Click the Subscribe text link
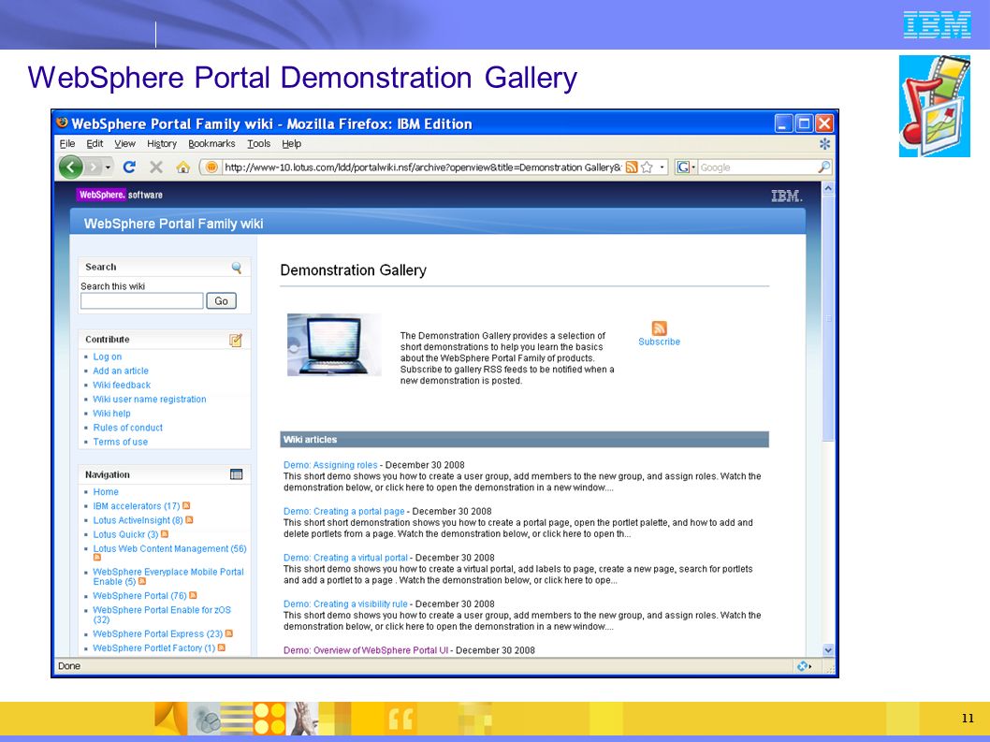The width and height of the screenshot is (990, 742). pyautogui.click(x=659, y=342)
